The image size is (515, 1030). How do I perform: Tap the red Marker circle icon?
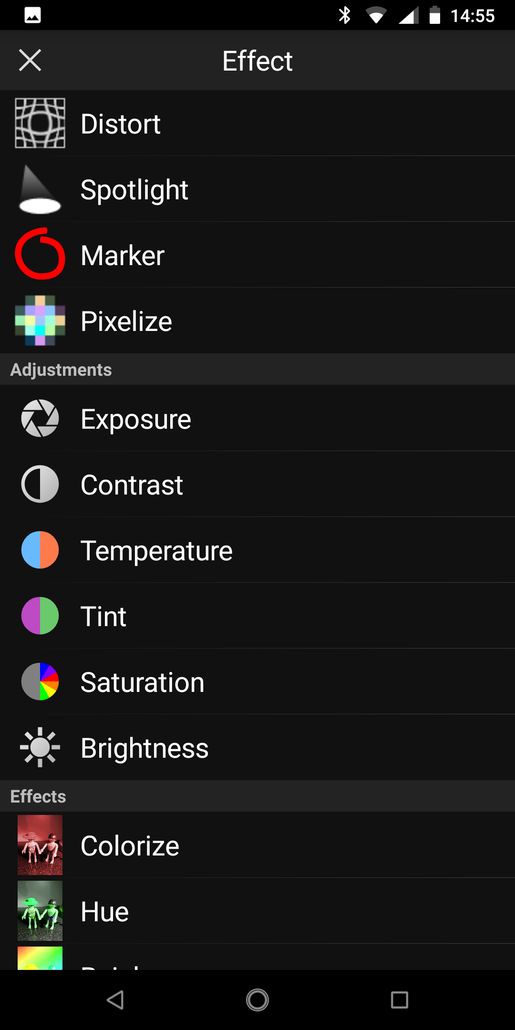[x=40, y=254]
